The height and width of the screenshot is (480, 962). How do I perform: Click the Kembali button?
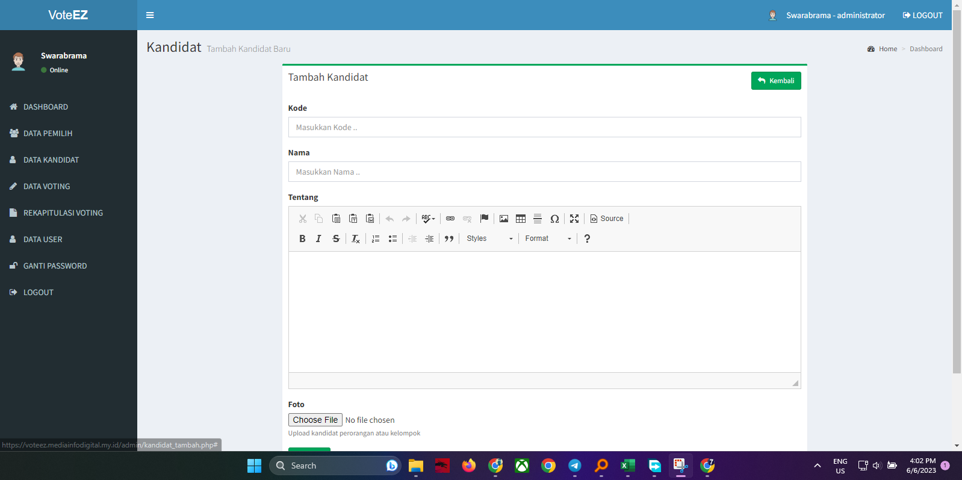click(776, 81)
